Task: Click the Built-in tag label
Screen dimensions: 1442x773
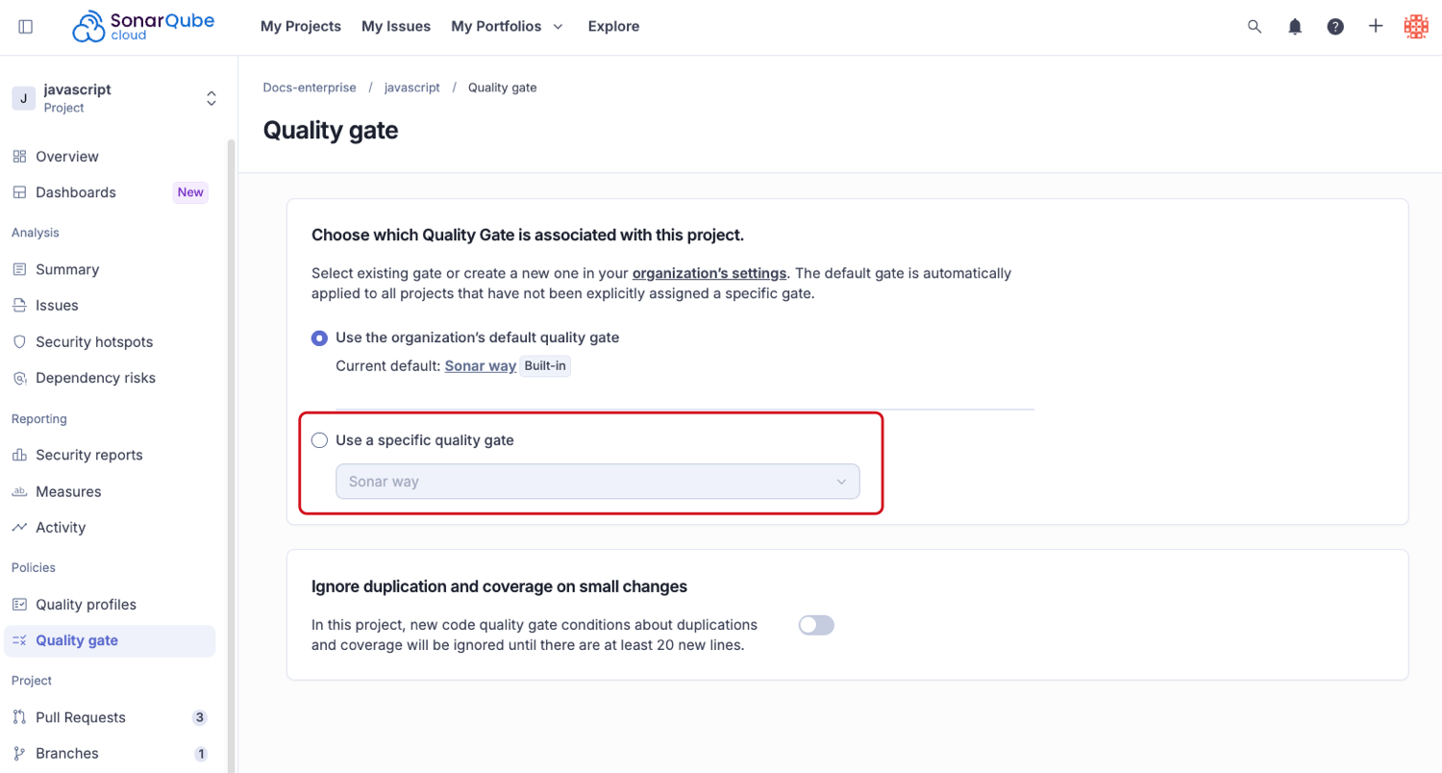Action: 545,366
